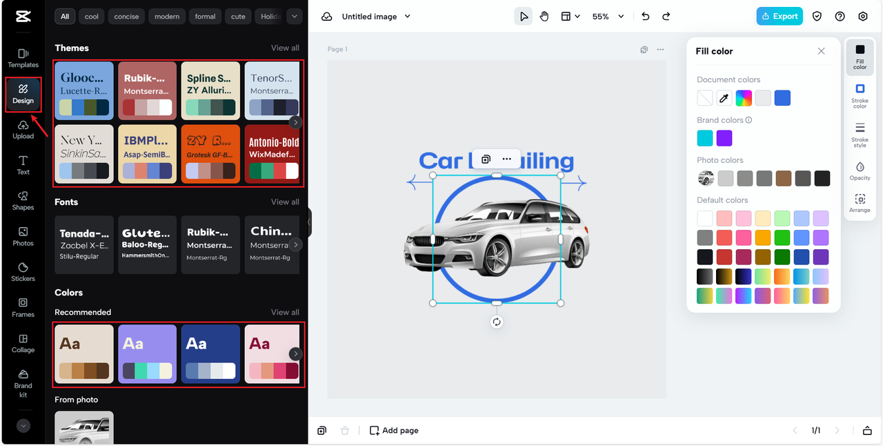Open Arrange tool

[x=860, y=204]
